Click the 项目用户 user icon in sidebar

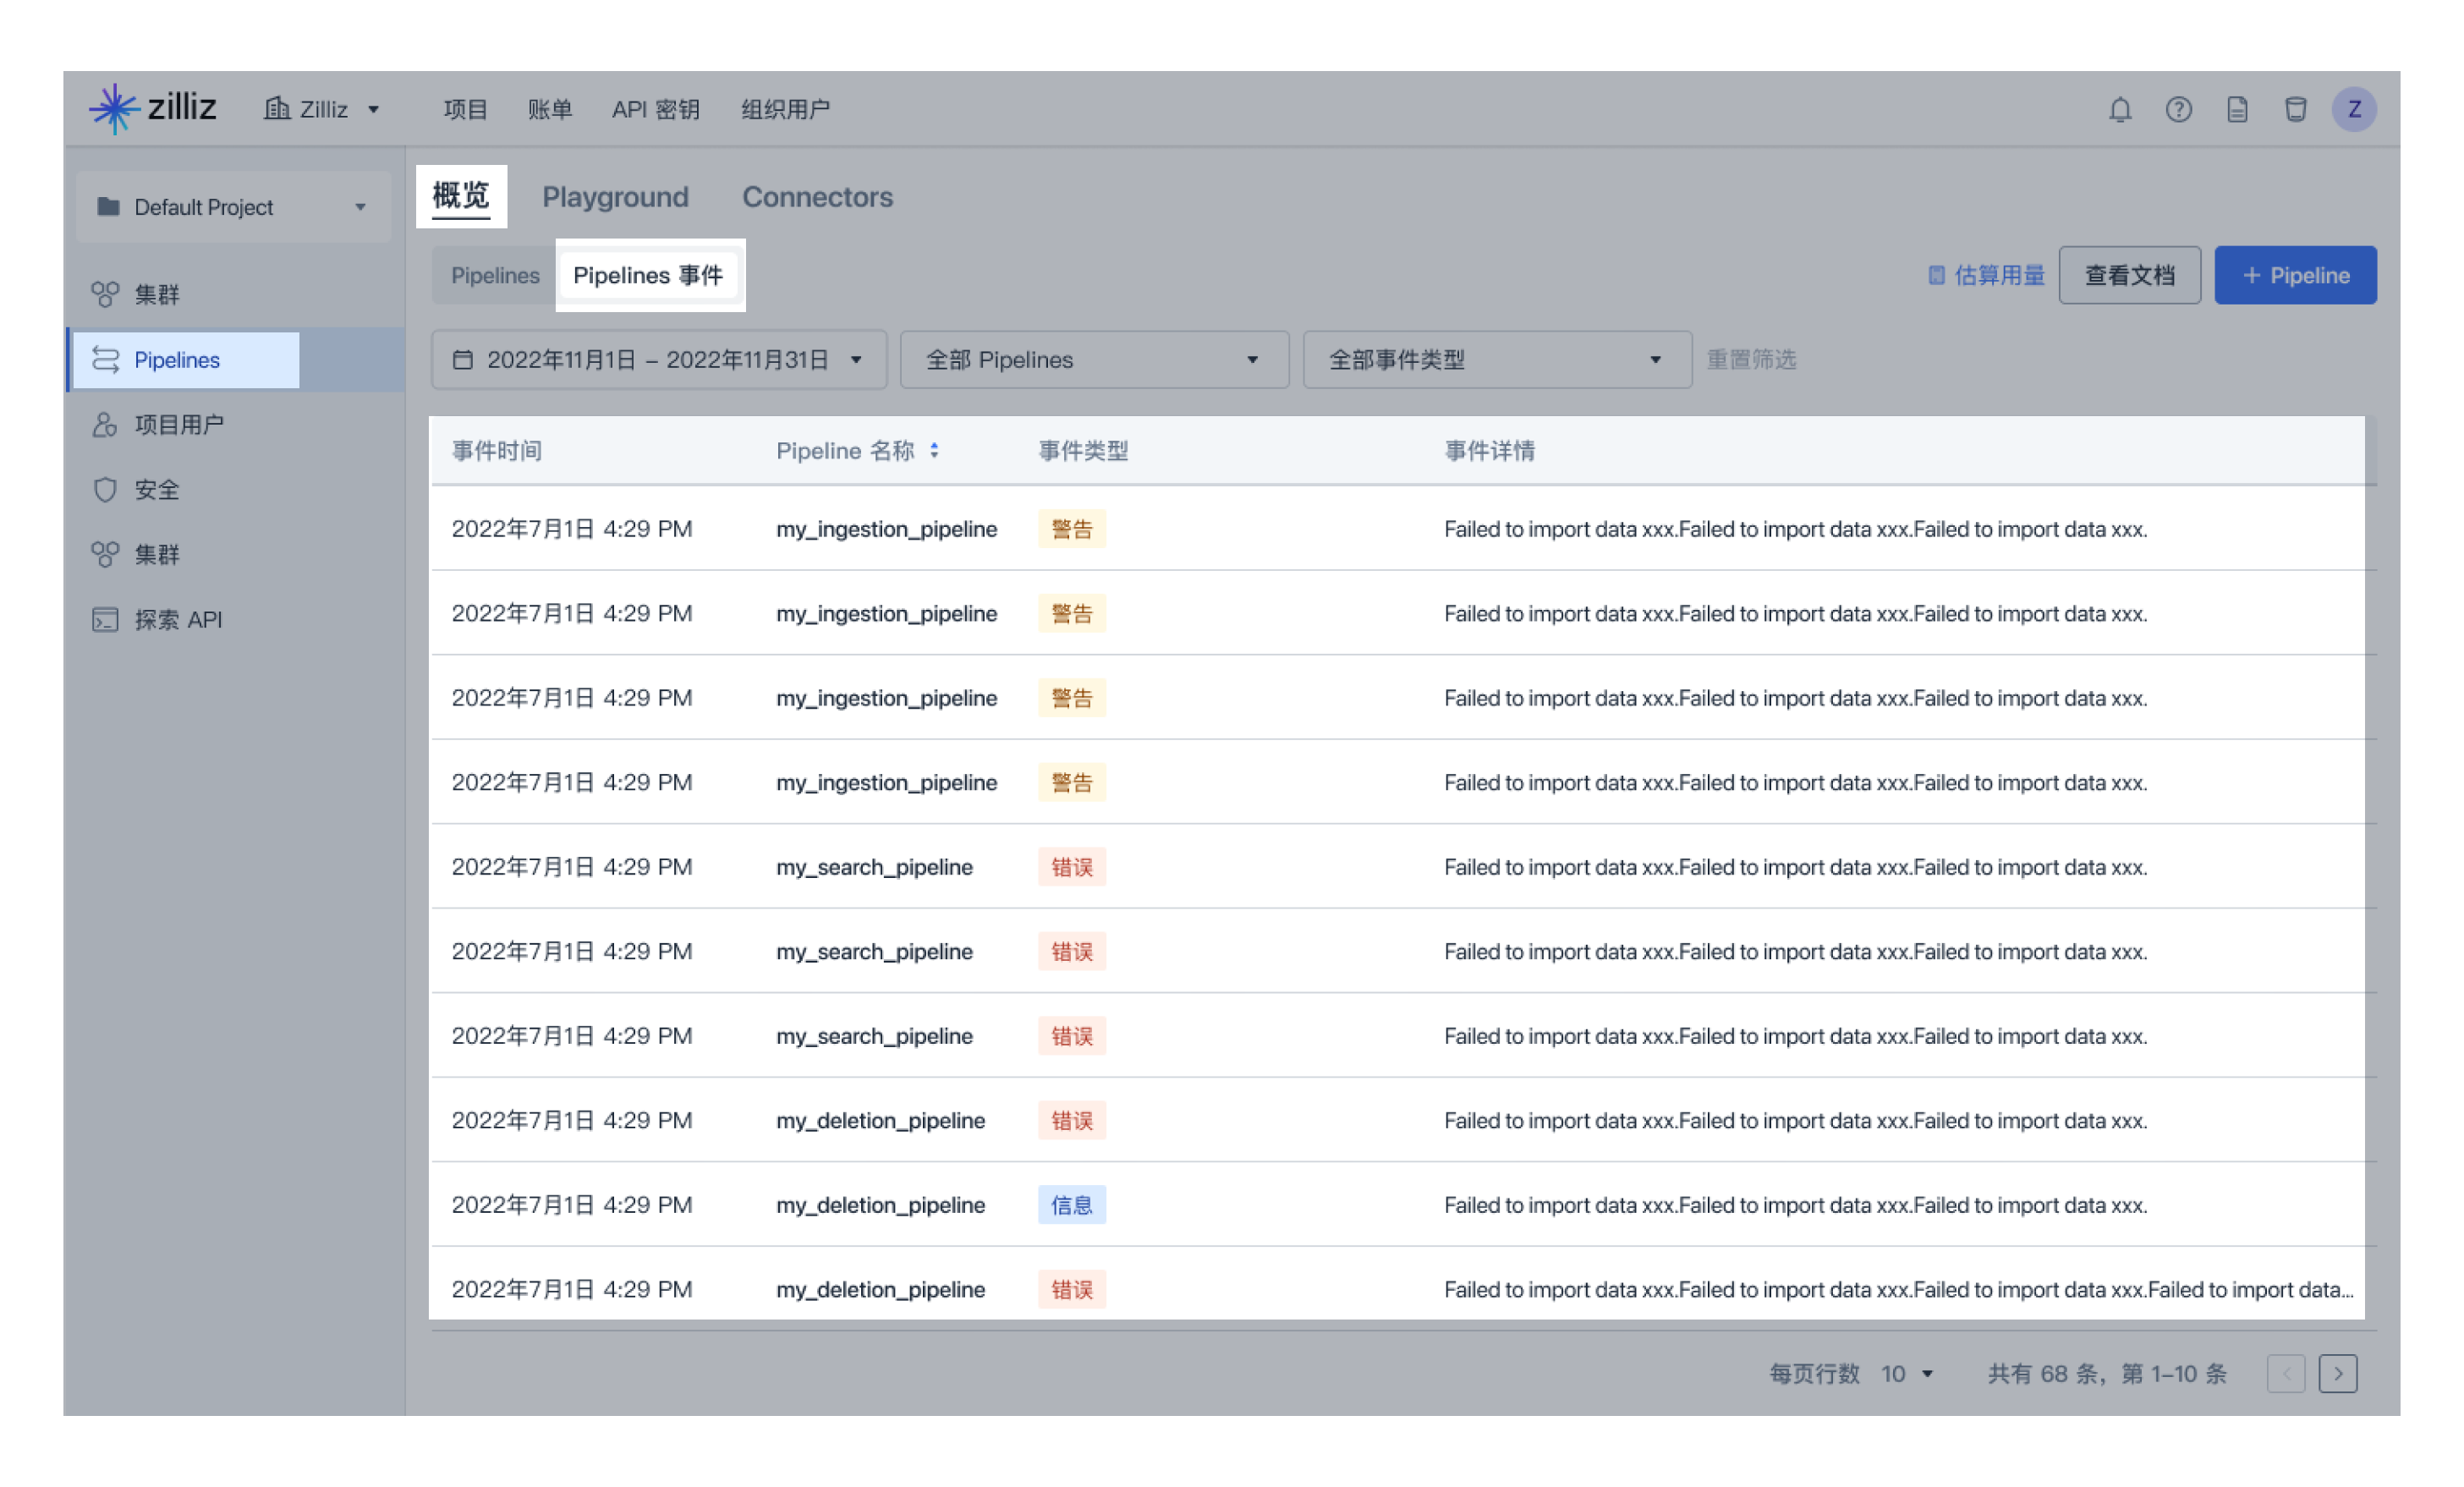click(x=105, y=424)
